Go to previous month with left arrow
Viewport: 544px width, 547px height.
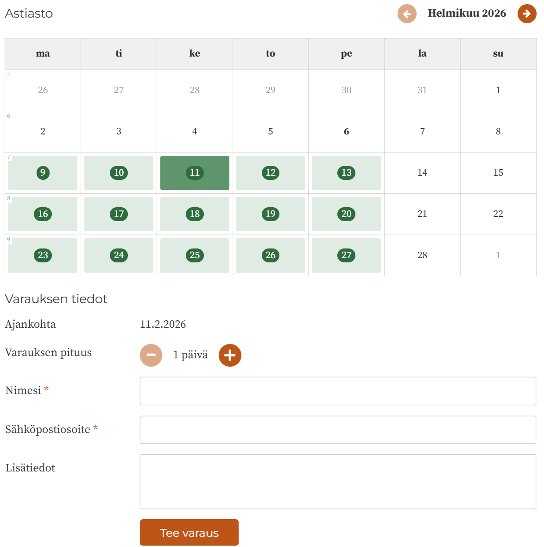coord(407,14)
